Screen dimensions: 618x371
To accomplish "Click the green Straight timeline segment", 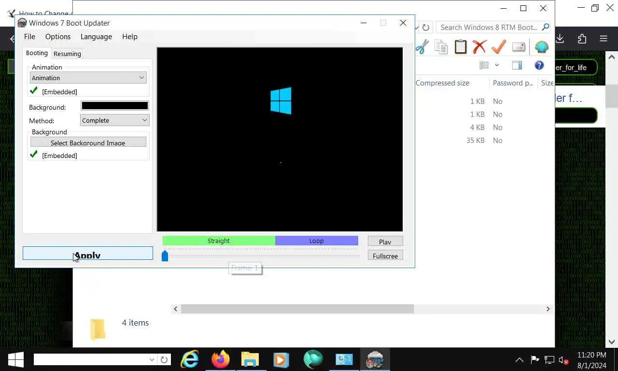I will (x=219, y=241).
